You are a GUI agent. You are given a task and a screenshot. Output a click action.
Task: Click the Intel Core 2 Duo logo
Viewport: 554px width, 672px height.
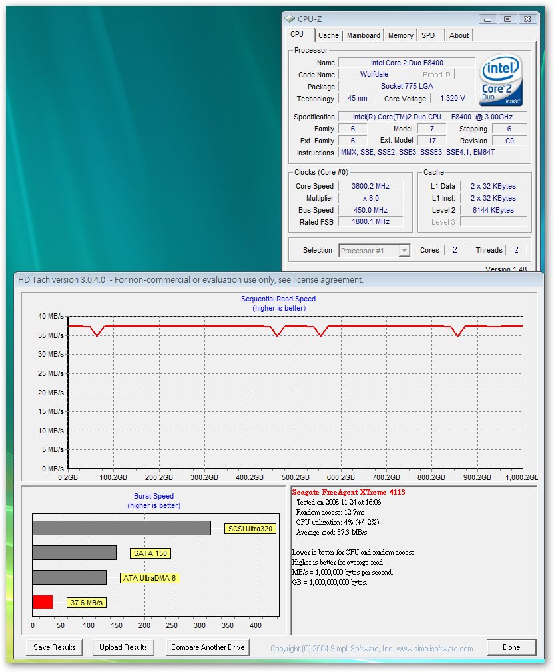pos(501,80)
